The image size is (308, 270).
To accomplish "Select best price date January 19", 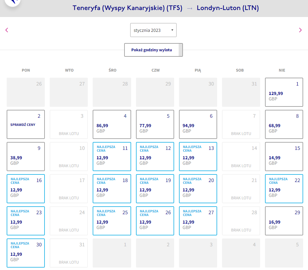I will coord(155,188).
